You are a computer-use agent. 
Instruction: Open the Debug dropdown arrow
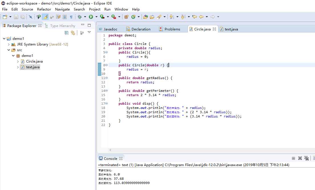85,17
